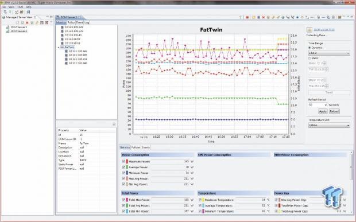Viewport: 356px width, 222px height.
Task: Click the Reload button
Action: [334, 111]
